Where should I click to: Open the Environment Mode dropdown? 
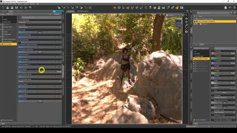click(40, 22)
